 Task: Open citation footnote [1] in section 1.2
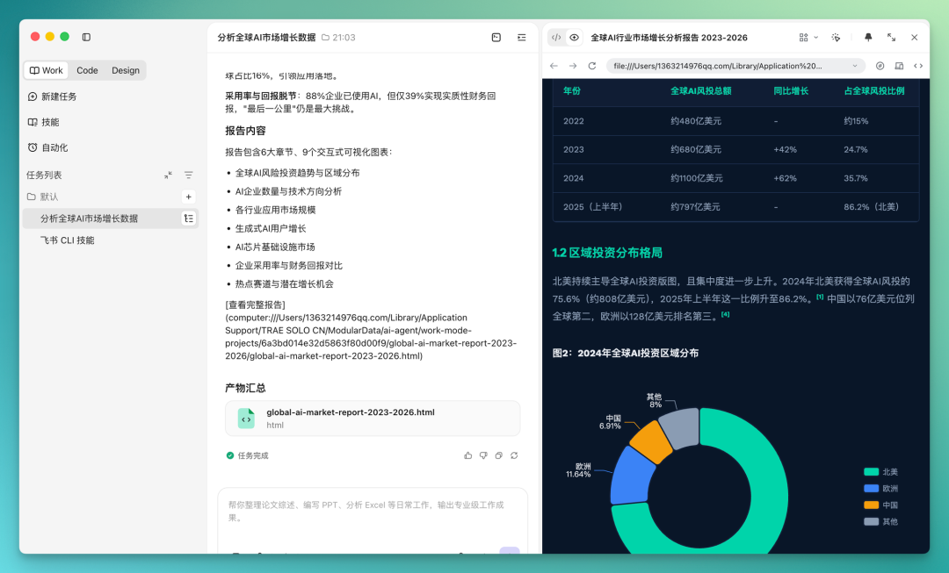pyautogui.click(x=820, y=297)
